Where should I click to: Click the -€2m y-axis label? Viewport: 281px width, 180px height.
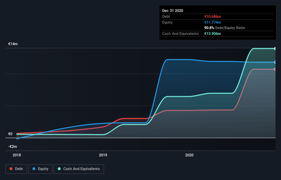click(13, 146)
